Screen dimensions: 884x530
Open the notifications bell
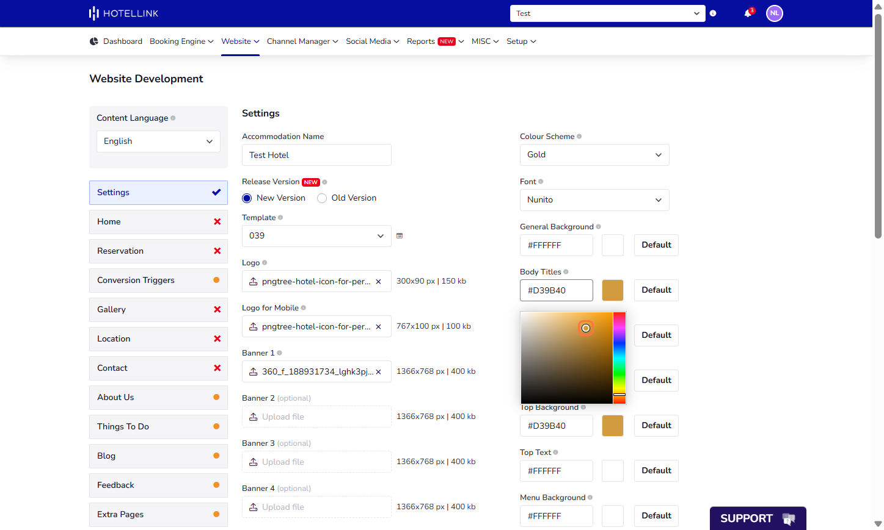tap(748, 13)
